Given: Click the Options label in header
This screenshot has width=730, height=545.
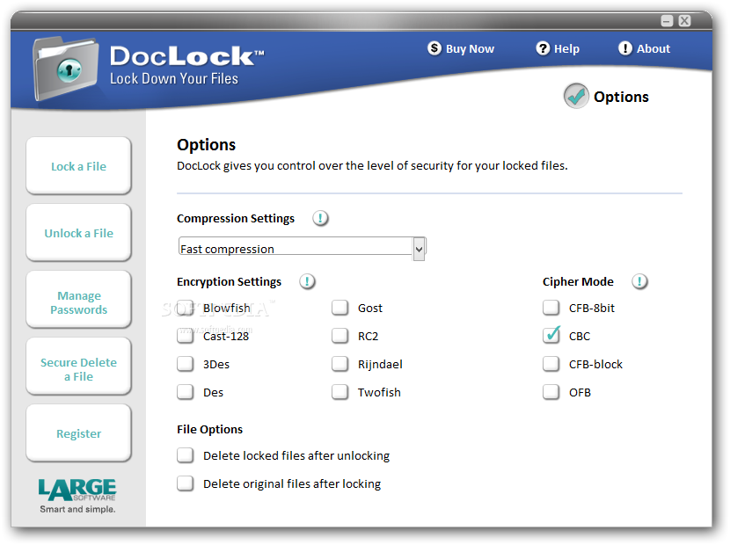Looking at the screenshot, I should pyautogui.click(x=621, y=97).
